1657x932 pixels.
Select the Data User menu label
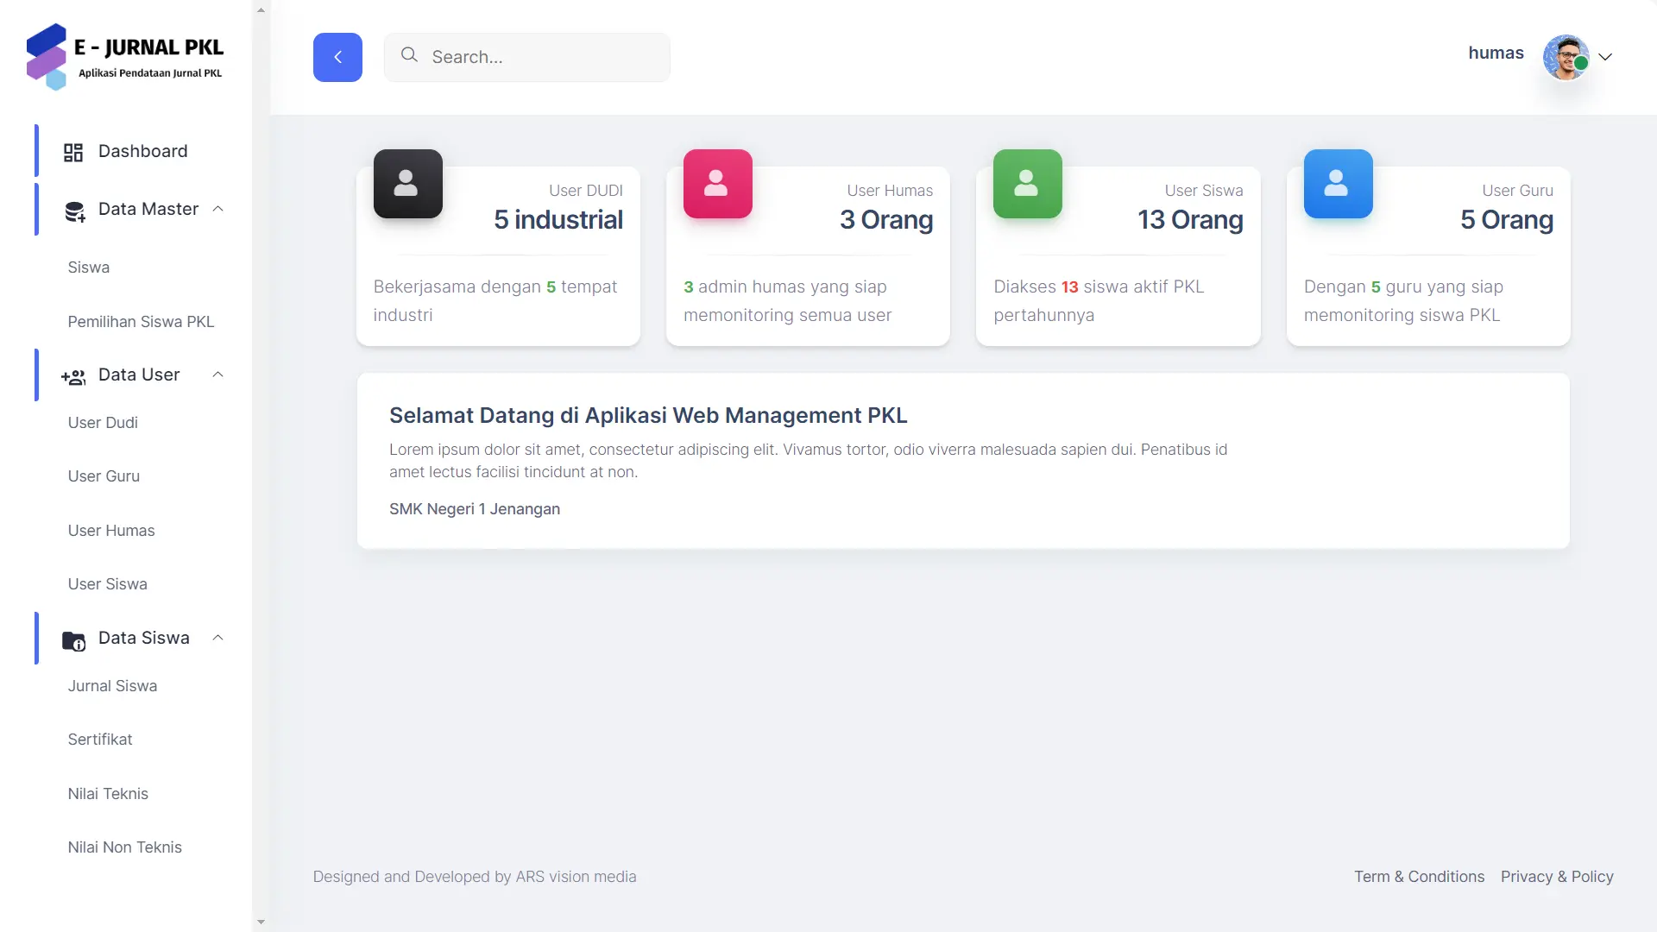point(139,375)
